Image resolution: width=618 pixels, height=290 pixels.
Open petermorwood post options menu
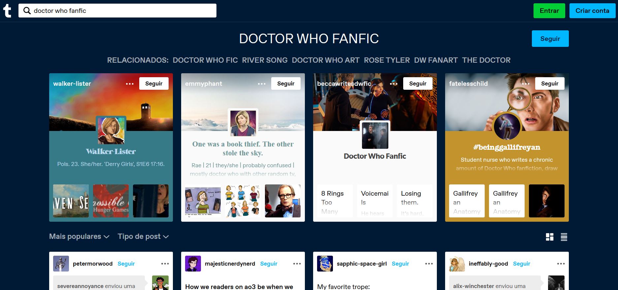[x=165, y=264]
